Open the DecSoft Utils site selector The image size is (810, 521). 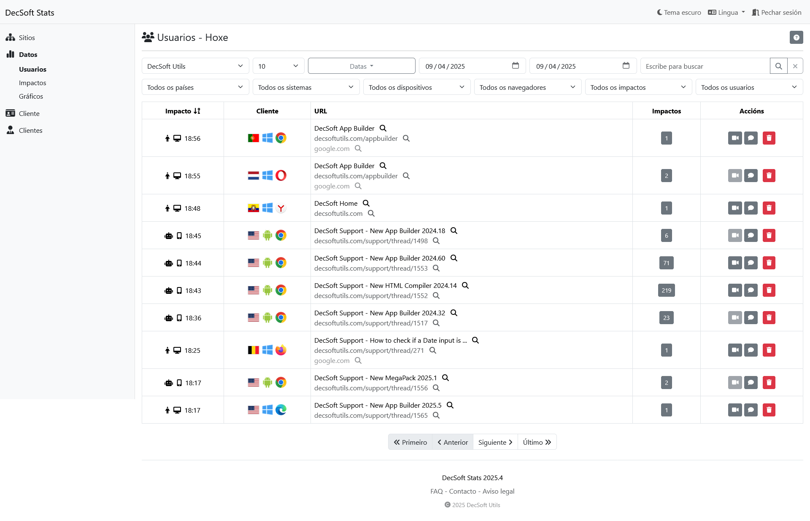pos(195,66)
